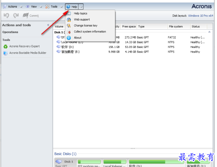The height and width of the screenshot is (167, 217).
Task: Open the Tools menu
Action: point(54,7)
